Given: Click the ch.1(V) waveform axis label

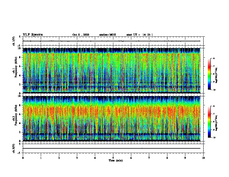Looking at the screenshot, I should 14,41.
